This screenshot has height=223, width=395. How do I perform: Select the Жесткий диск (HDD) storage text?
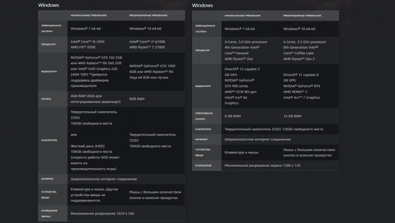click(x=88, y=146)
